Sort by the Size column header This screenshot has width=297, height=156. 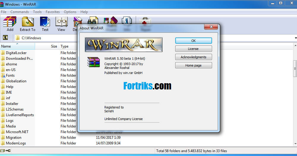(47, 46)
